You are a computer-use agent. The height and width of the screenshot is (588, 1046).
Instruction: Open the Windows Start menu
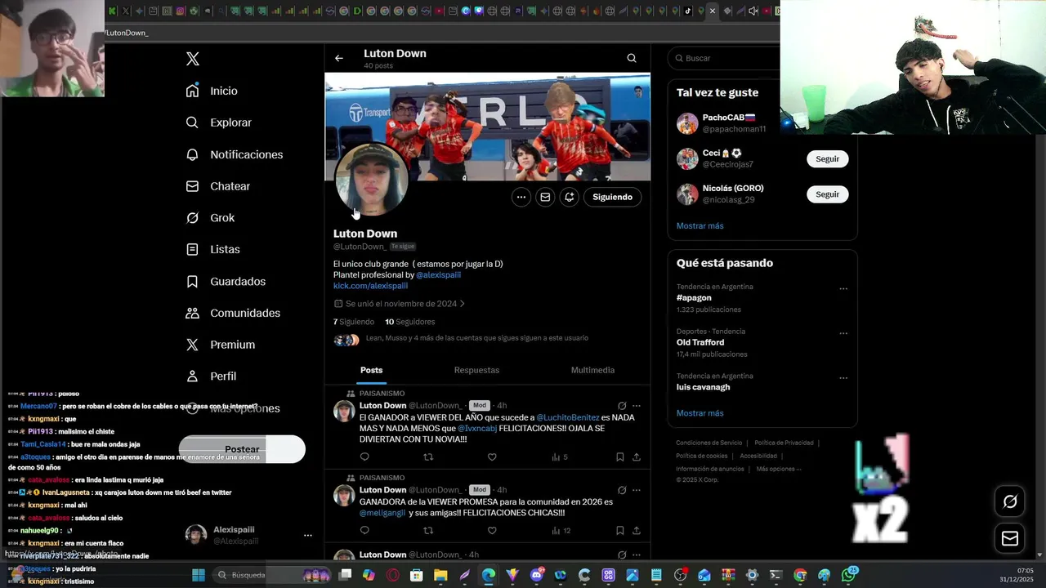[x=198, y=575]
